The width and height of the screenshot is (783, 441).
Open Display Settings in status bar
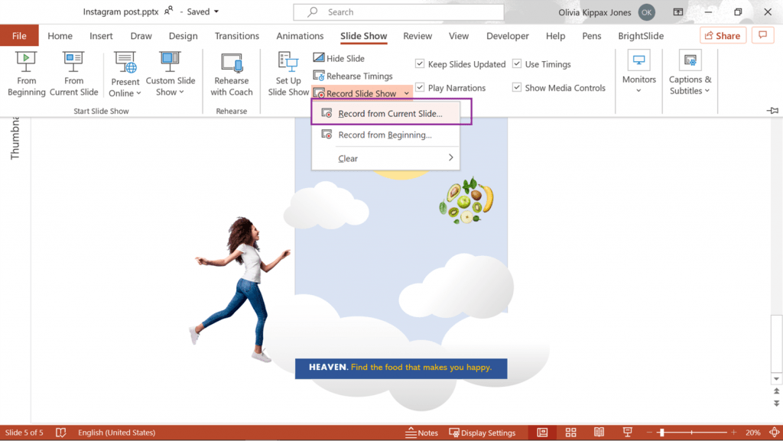[x=482, y=433]
